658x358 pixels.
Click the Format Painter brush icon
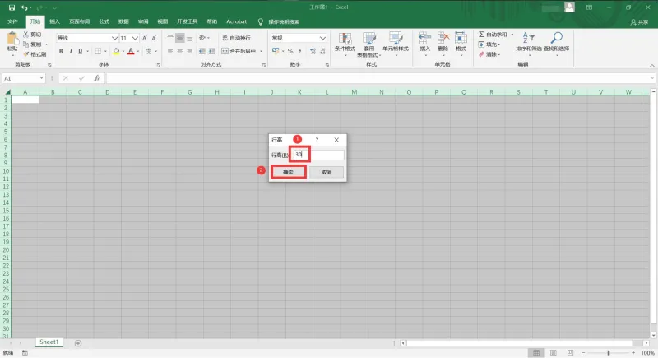coord(26,54)
